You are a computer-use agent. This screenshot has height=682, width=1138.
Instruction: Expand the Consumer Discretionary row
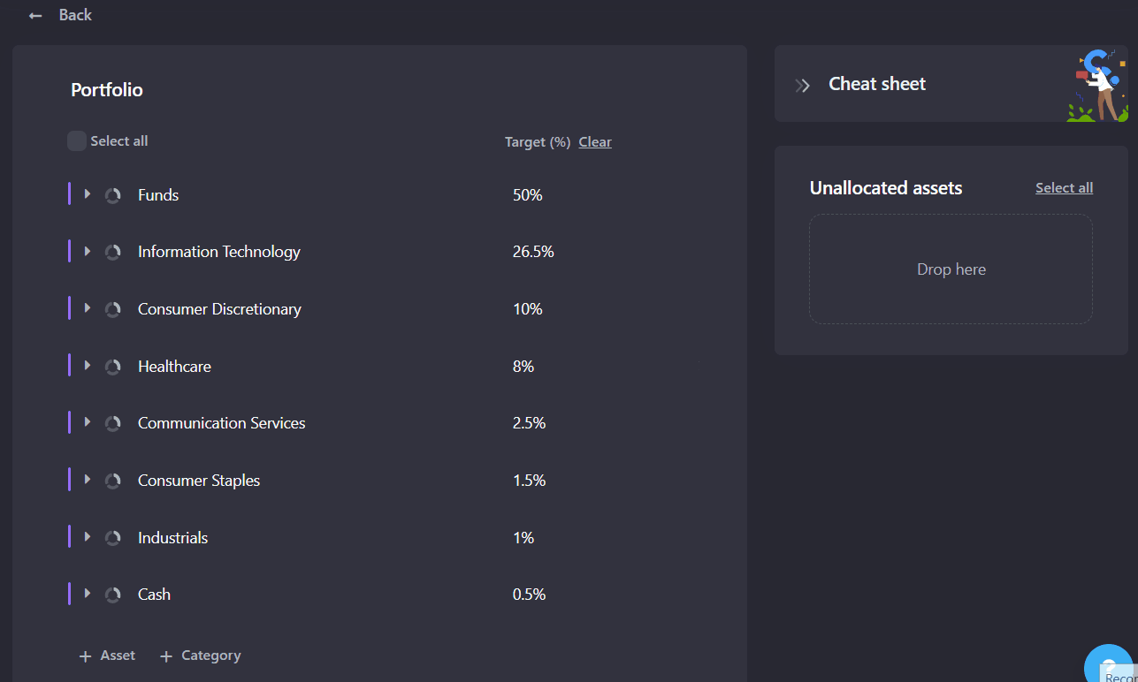[87, 308]
